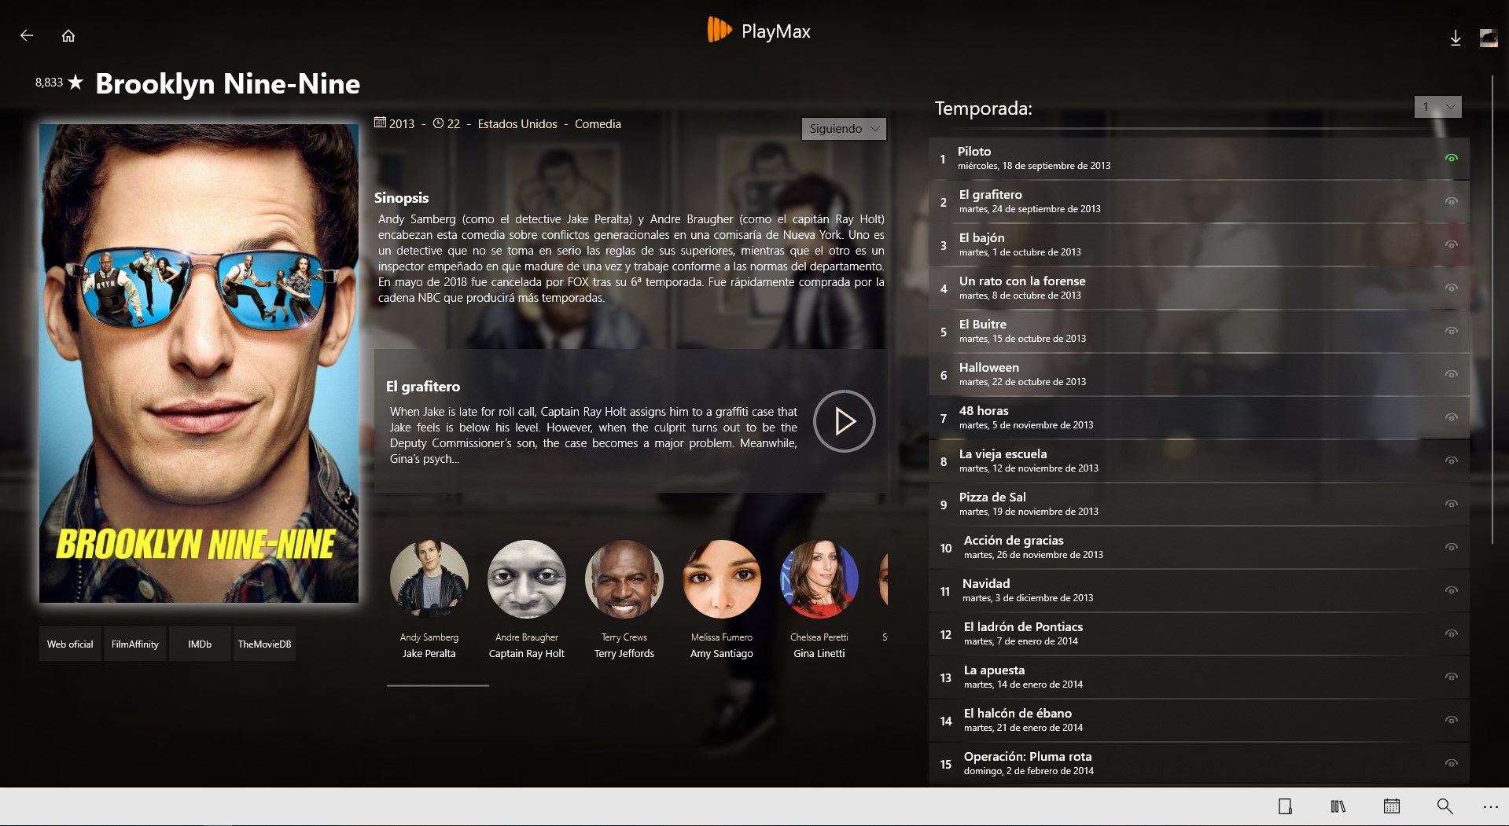Open the FilmAffinity page button

(x=135, y=644)
